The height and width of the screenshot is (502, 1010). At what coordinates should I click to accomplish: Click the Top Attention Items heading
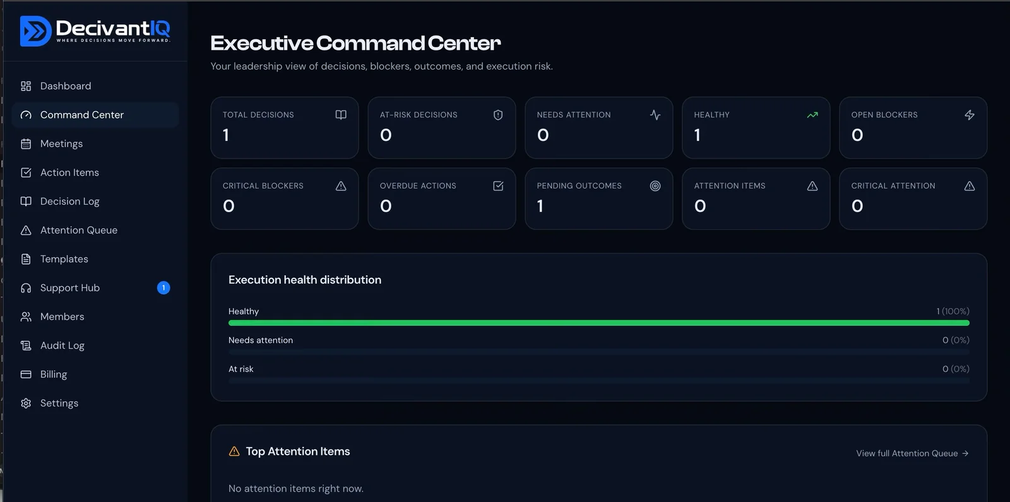click(298, 451)
